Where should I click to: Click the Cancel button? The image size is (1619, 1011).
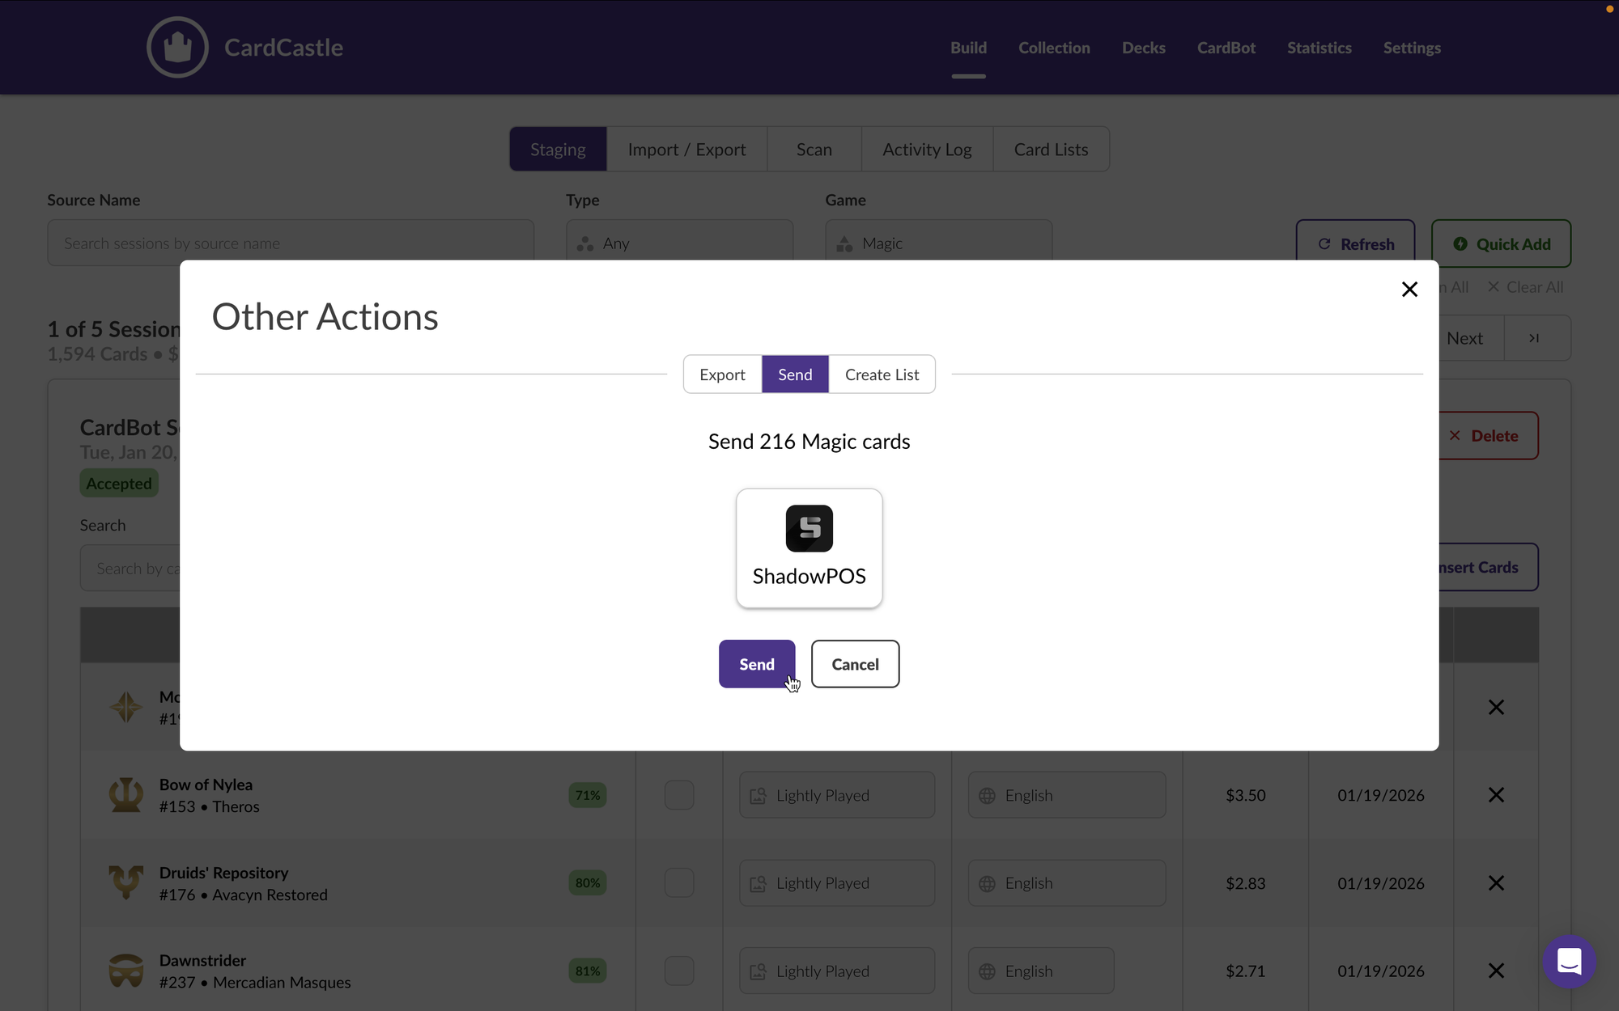coord(855,664)
